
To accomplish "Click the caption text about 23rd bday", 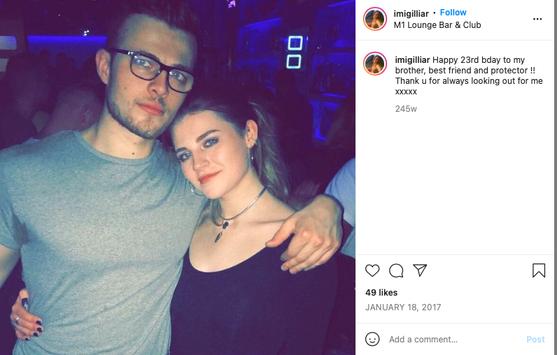I will coord(469,75).
